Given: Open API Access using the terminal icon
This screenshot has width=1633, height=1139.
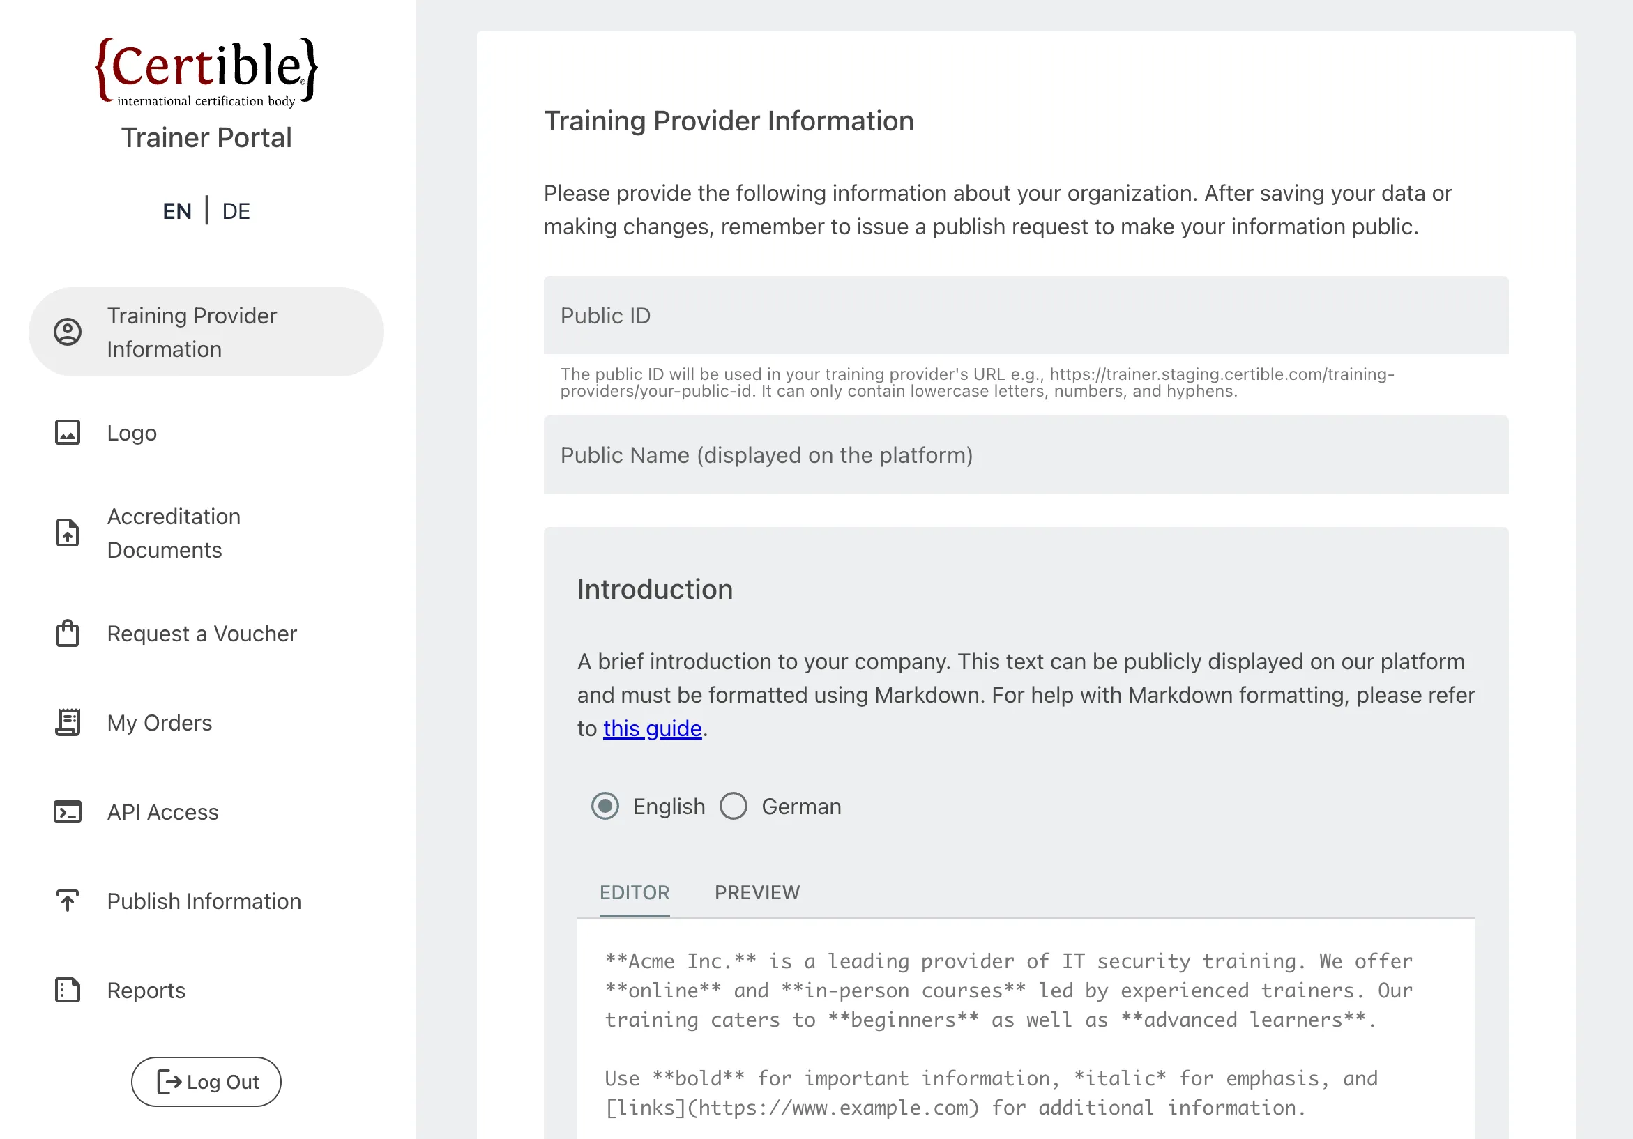Looking at the screenshot, I should click(x=68, y=811).
